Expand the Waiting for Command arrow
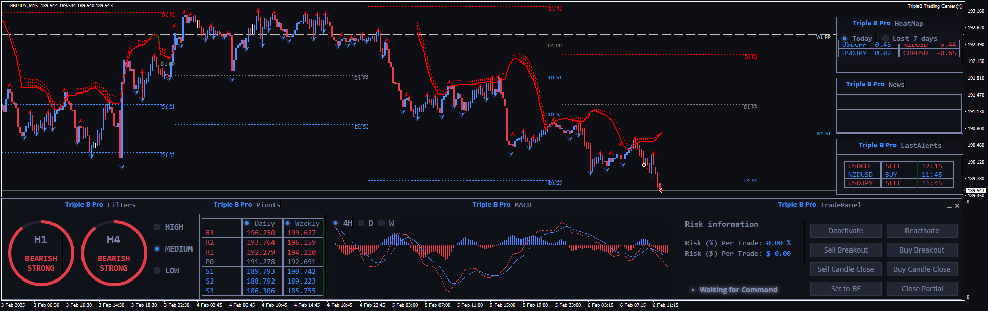Viewport: 988px width, 311px height. click(693, 290)
